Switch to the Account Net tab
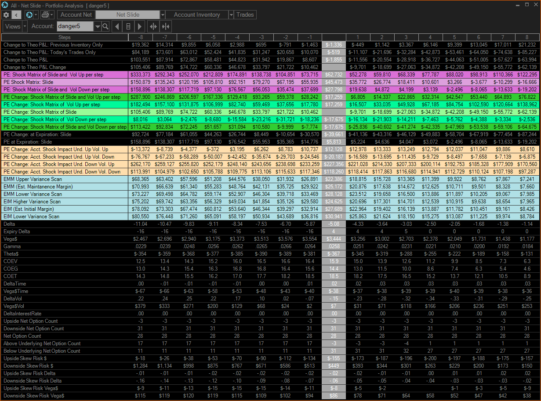This screenshot has height=401, width=541. [76, 15]
